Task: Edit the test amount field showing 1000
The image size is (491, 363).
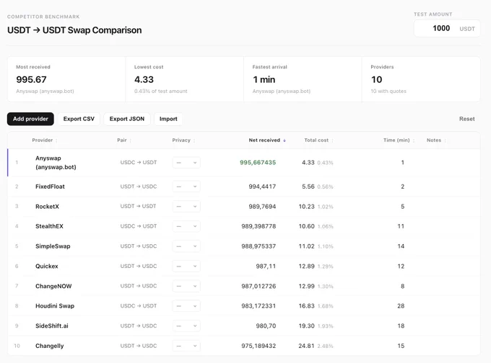Action: coord(447,28)
